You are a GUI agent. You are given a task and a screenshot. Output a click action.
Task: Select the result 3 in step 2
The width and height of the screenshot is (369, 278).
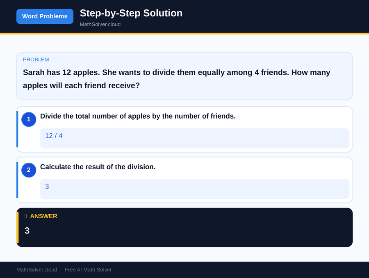tap(47, 186)
